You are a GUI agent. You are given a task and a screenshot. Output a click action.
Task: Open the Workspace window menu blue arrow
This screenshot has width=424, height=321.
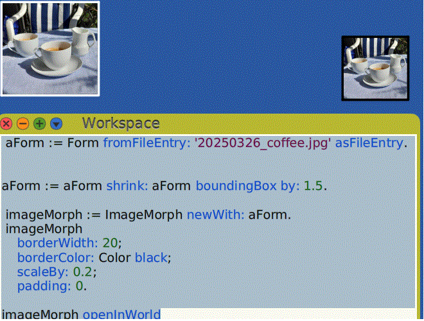[57, 124]
